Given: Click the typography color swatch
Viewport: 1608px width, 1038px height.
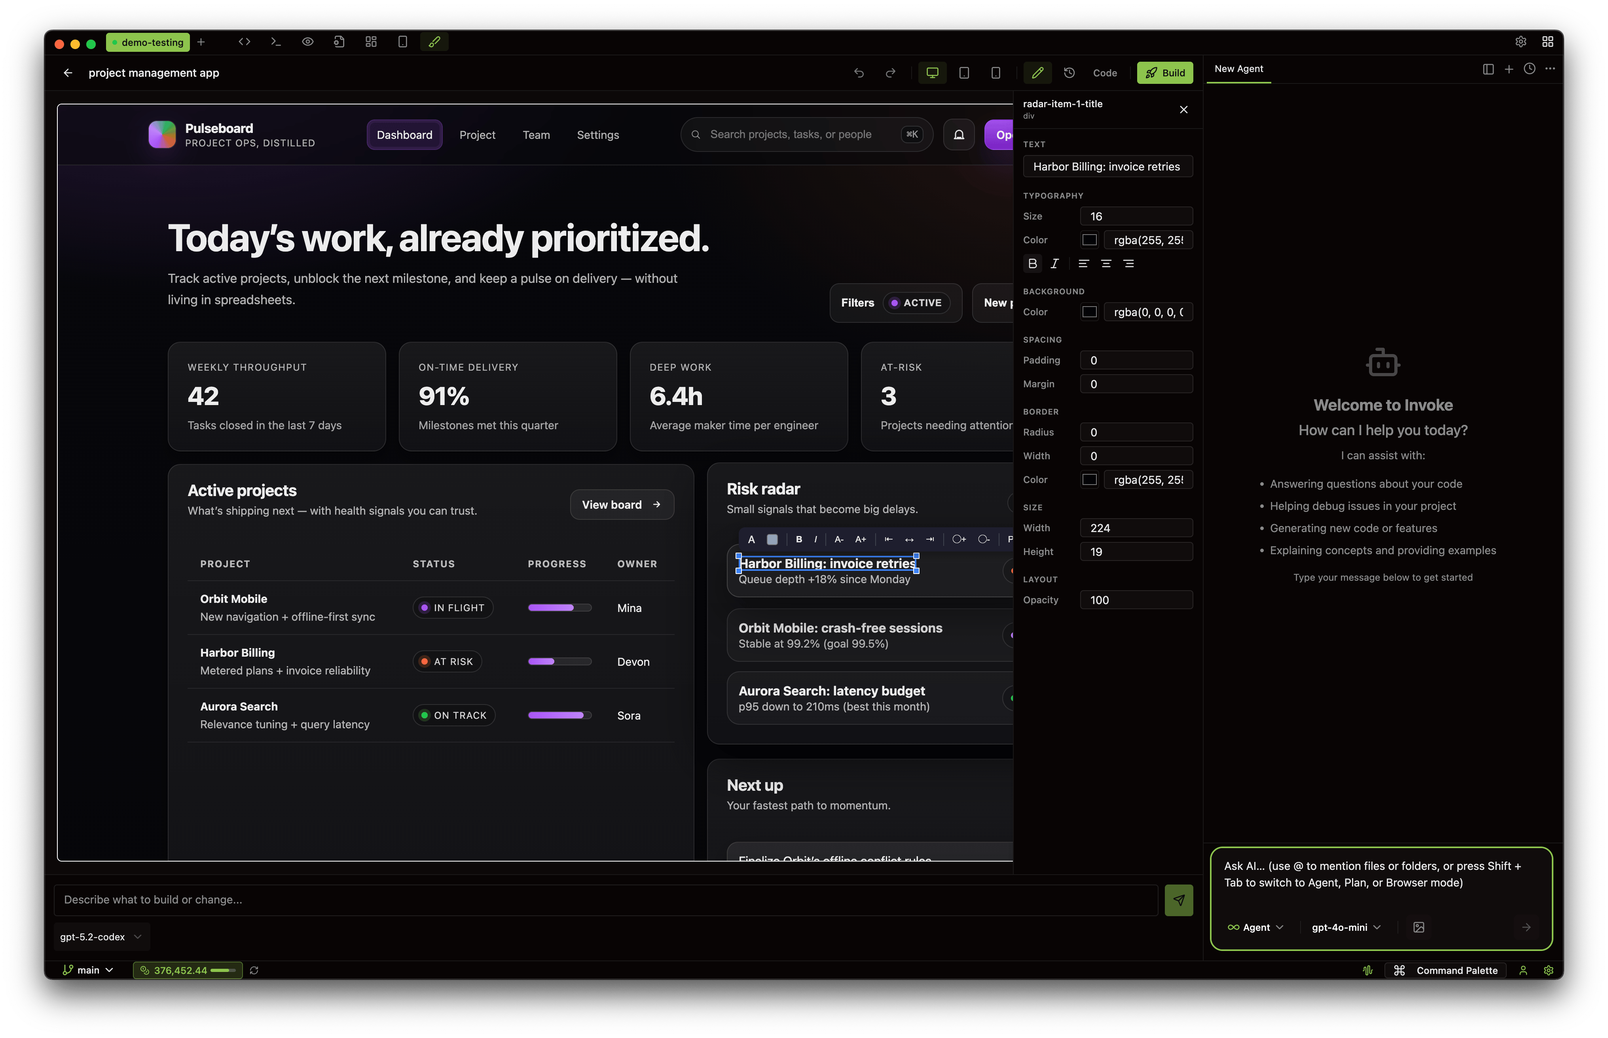Looking at the screenshot, I should click(x=1089, y=240).
